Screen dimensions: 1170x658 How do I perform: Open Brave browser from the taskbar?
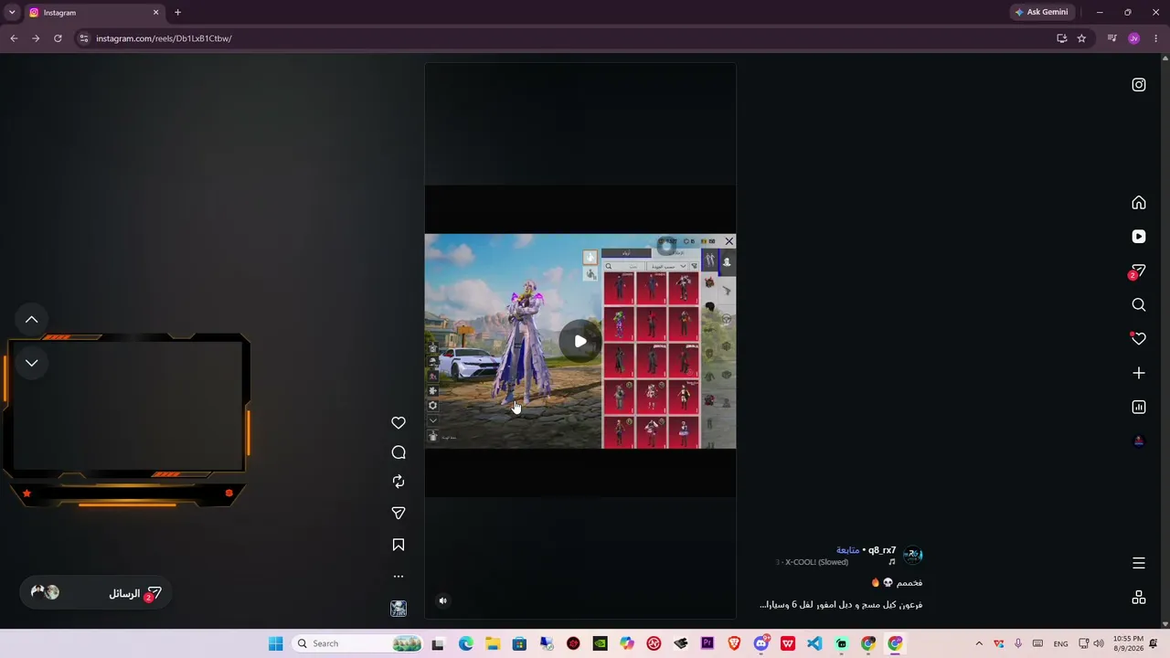pyautogui.click(x=734, y=643)
